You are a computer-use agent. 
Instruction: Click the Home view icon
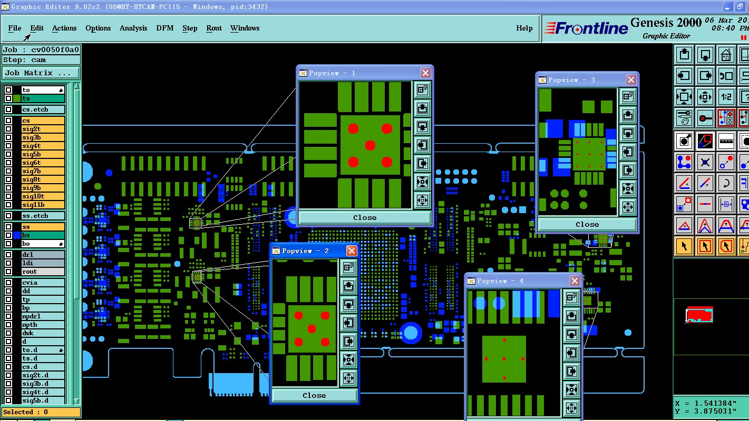[x=726, y=54]
